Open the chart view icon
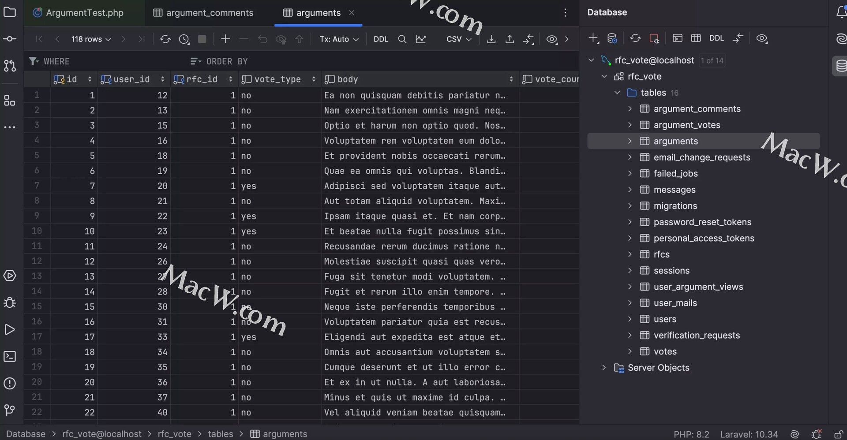 coord(421,39)
